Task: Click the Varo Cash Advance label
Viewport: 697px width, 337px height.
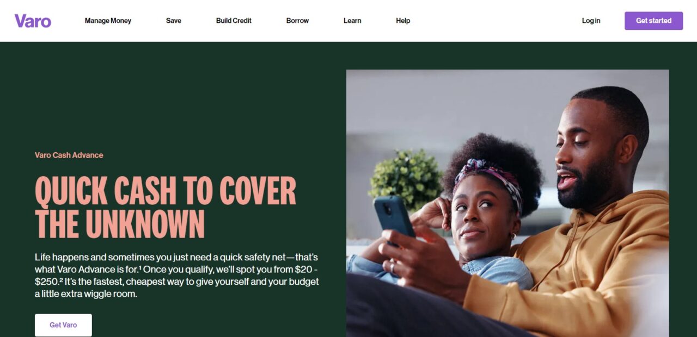Action: point(69,155)
